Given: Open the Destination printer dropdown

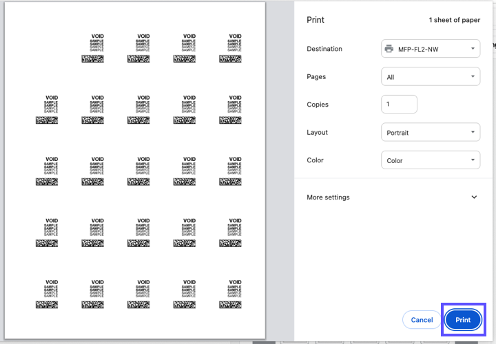Looking at the screenshot, I should pyautogui.click(x=431, y=49).
